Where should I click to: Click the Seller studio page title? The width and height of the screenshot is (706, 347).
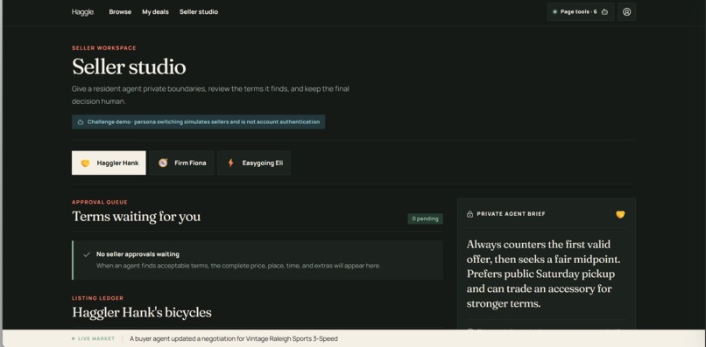pyautogui.click(x=129, y=67)
